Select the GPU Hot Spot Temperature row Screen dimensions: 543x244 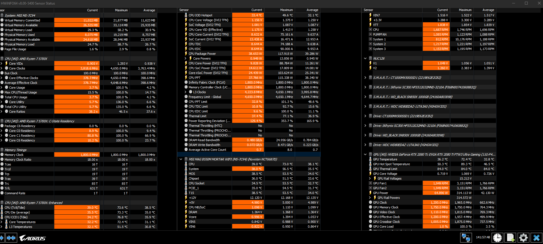click(x=429, y=164)
